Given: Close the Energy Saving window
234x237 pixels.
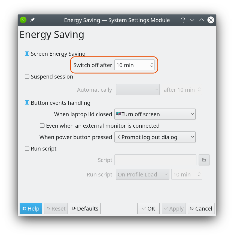Looking at the screenshot, I should coord(211,20).
